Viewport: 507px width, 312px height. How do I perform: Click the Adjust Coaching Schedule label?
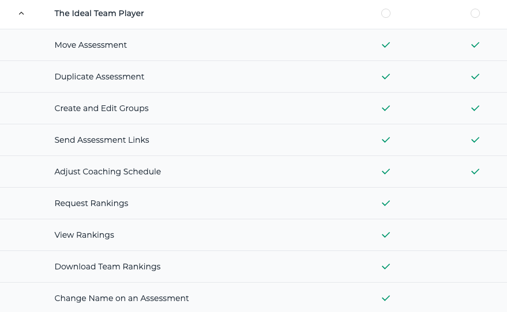click(x=107, y=172)
